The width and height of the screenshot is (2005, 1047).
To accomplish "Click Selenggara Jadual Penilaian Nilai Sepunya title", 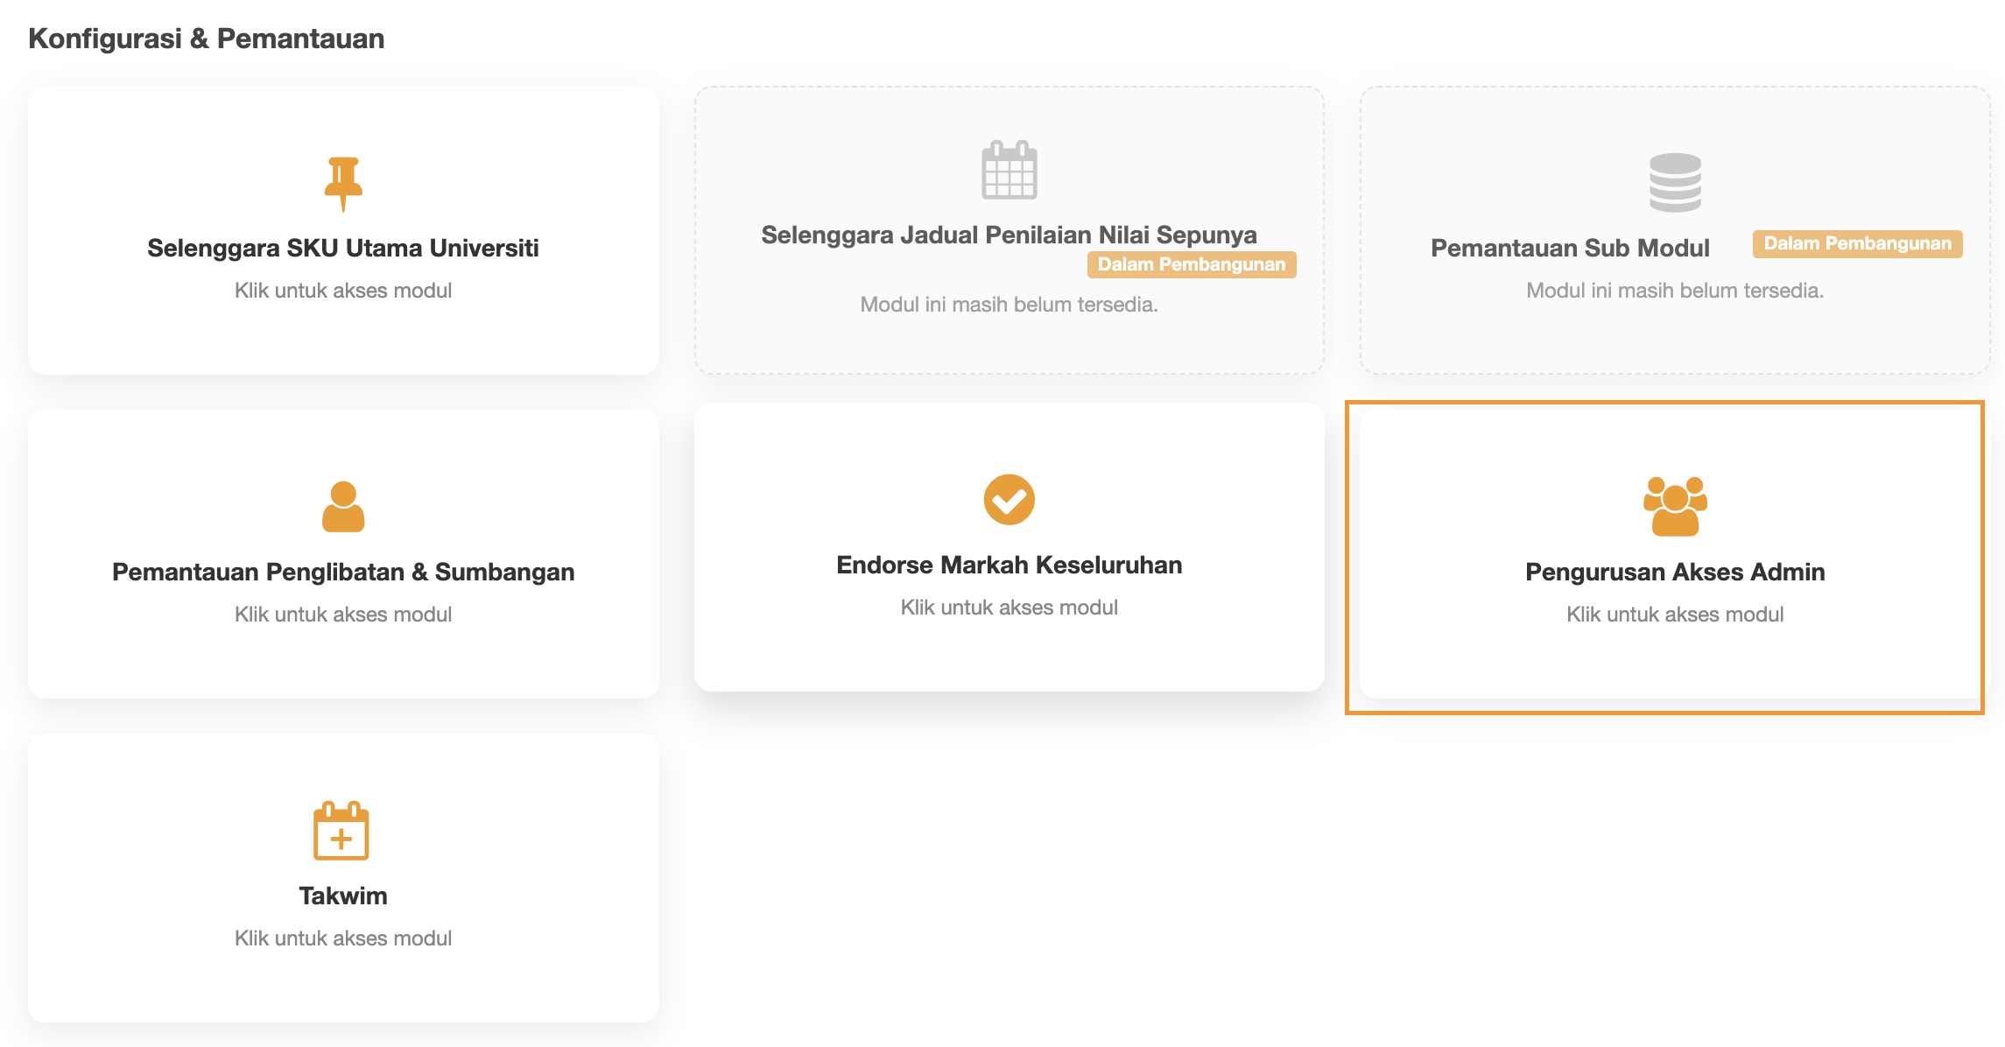I will 1009,235.
